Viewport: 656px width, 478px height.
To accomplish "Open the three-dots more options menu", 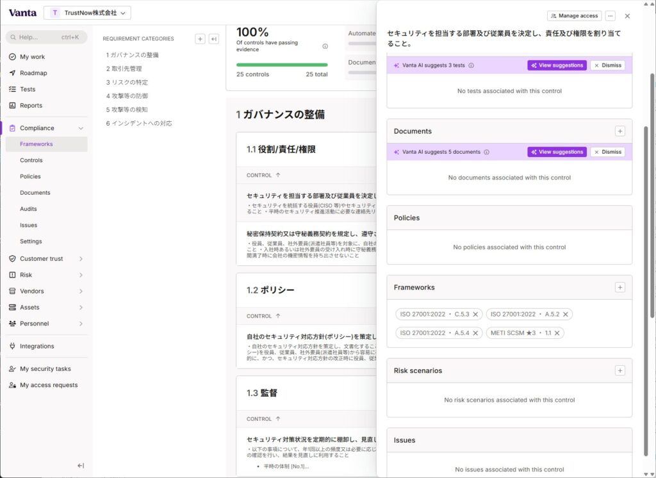I will (x=610, y=16).
